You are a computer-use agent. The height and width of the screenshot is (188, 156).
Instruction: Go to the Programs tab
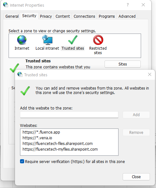[x=107, y=16]
